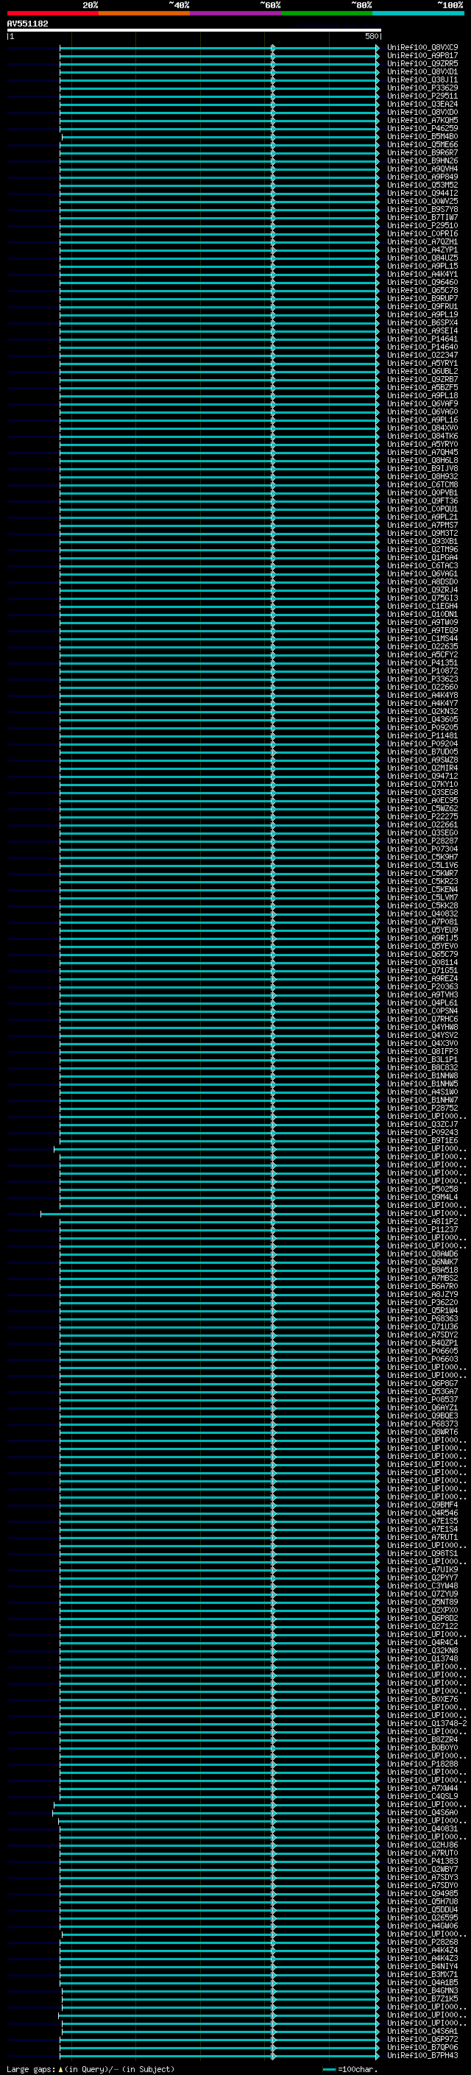Screen dimensions: 471x2075
Task: Open hit UniRef100_A7PMS7
Action: click(x=422, y=526)
